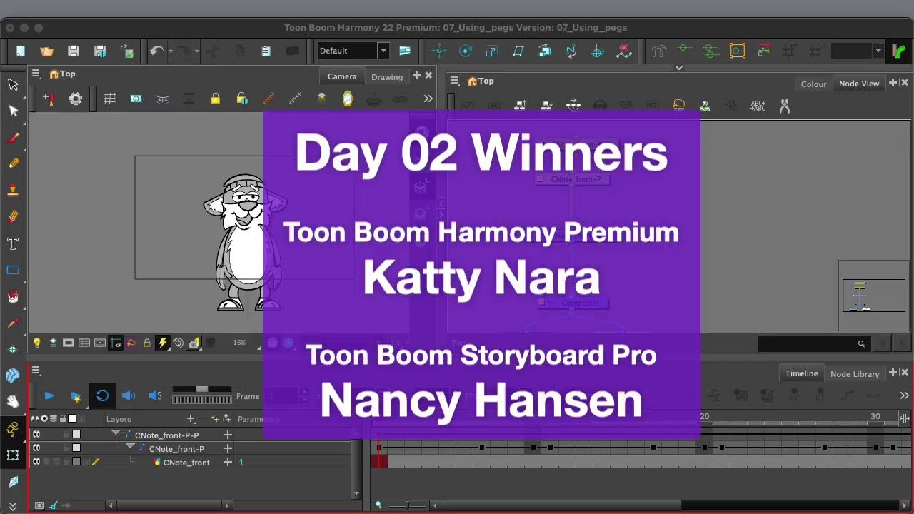Select the Spline Offset tool
The width and height of the screenshot is (914, 514).
(571, 51)
